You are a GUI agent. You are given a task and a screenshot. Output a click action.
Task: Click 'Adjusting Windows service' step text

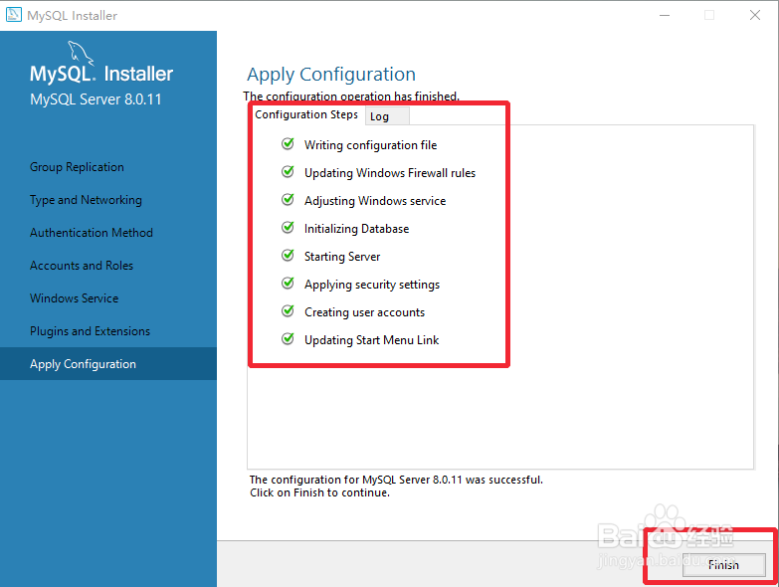pos(375,201)
